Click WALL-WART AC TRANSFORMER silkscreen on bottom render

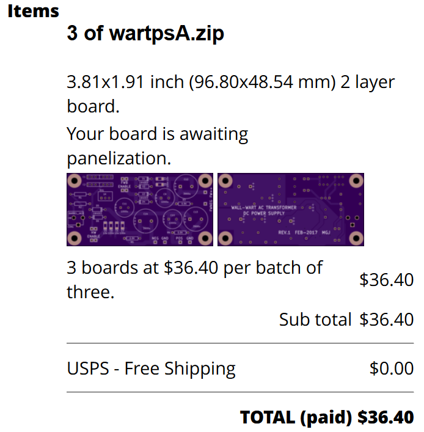pos(264,208)
